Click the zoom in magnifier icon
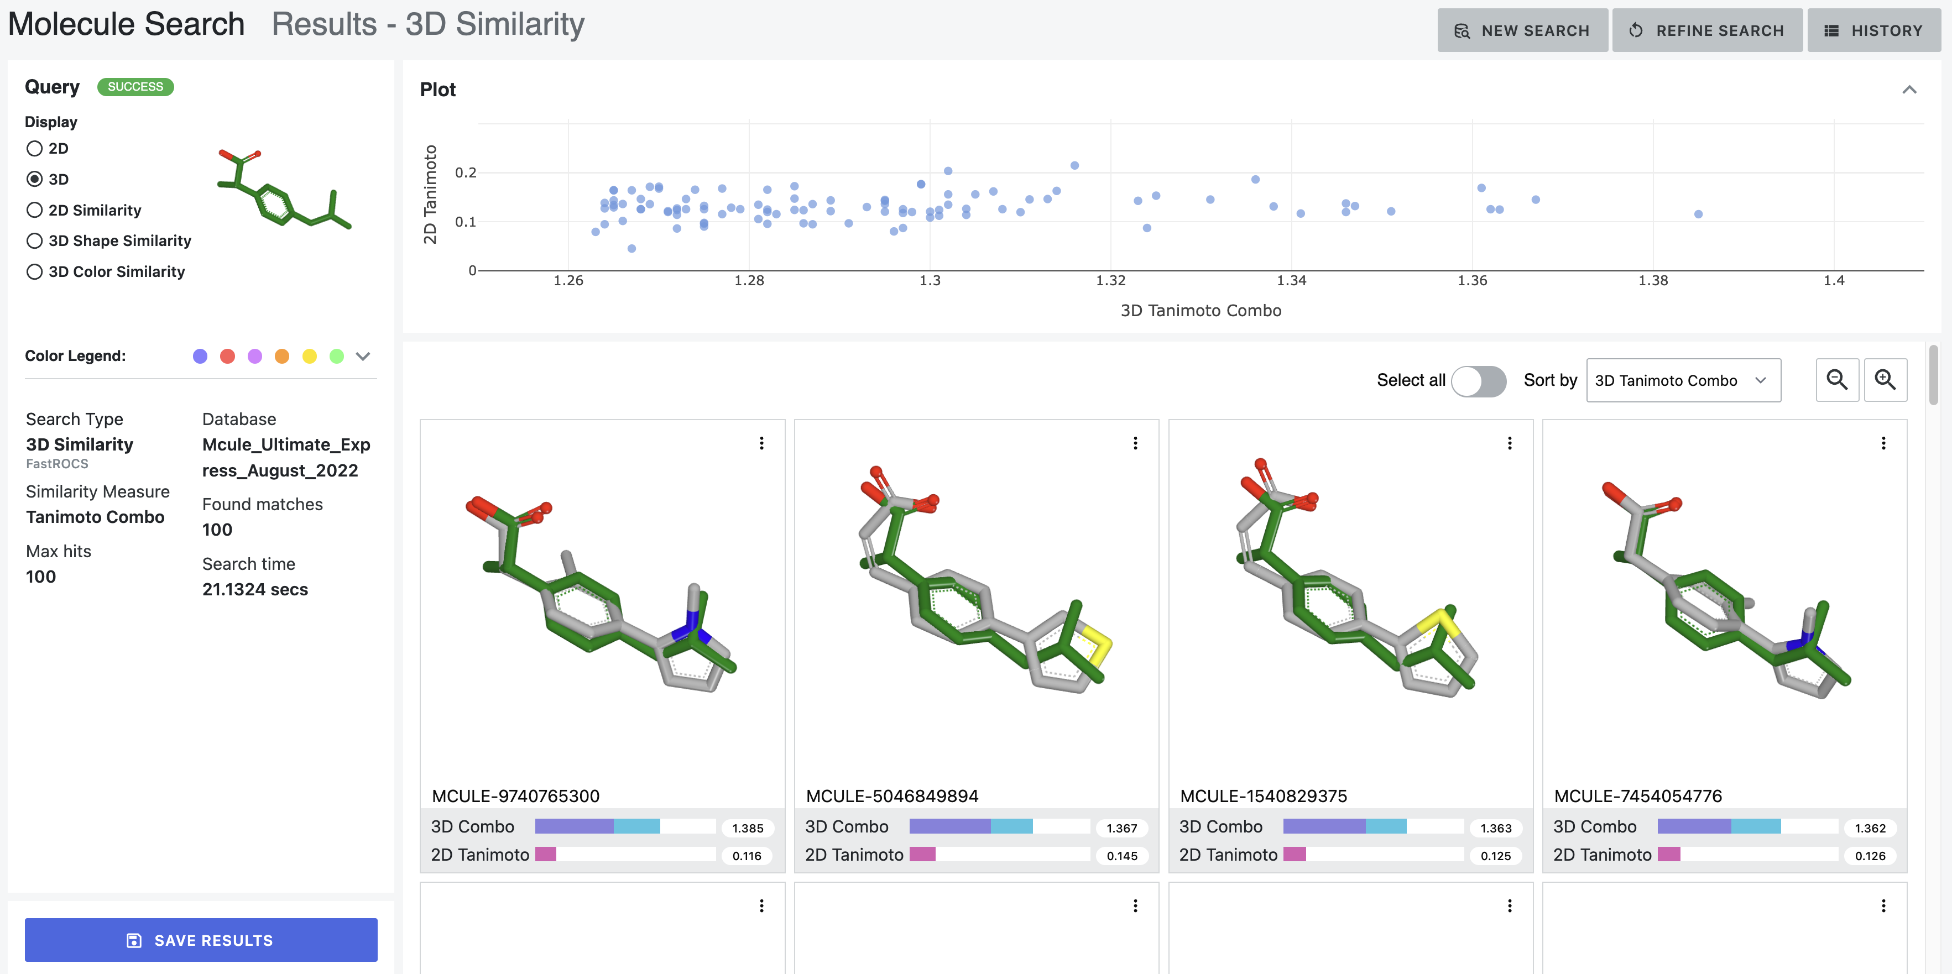The height and width of the screenshot is (974, 1952). coord(1886,379)
